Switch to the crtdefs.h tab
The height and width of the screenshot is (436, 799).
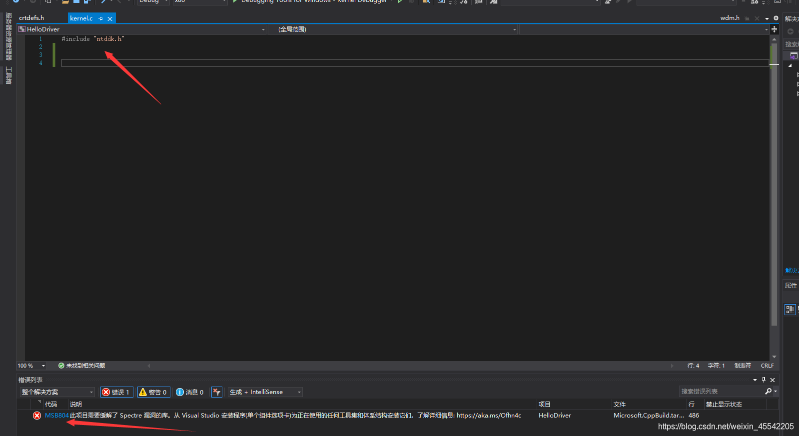31,18
